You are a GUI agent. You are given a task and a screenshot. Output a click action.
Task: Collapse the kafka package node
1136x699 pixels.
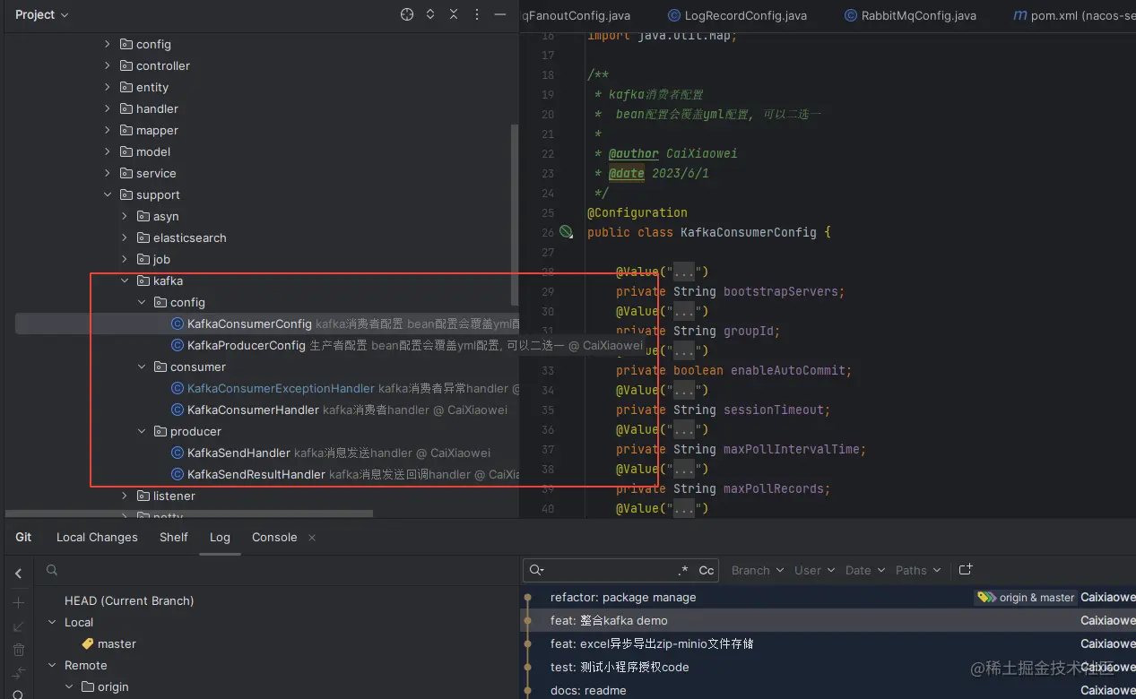click(x=125, y=280)
